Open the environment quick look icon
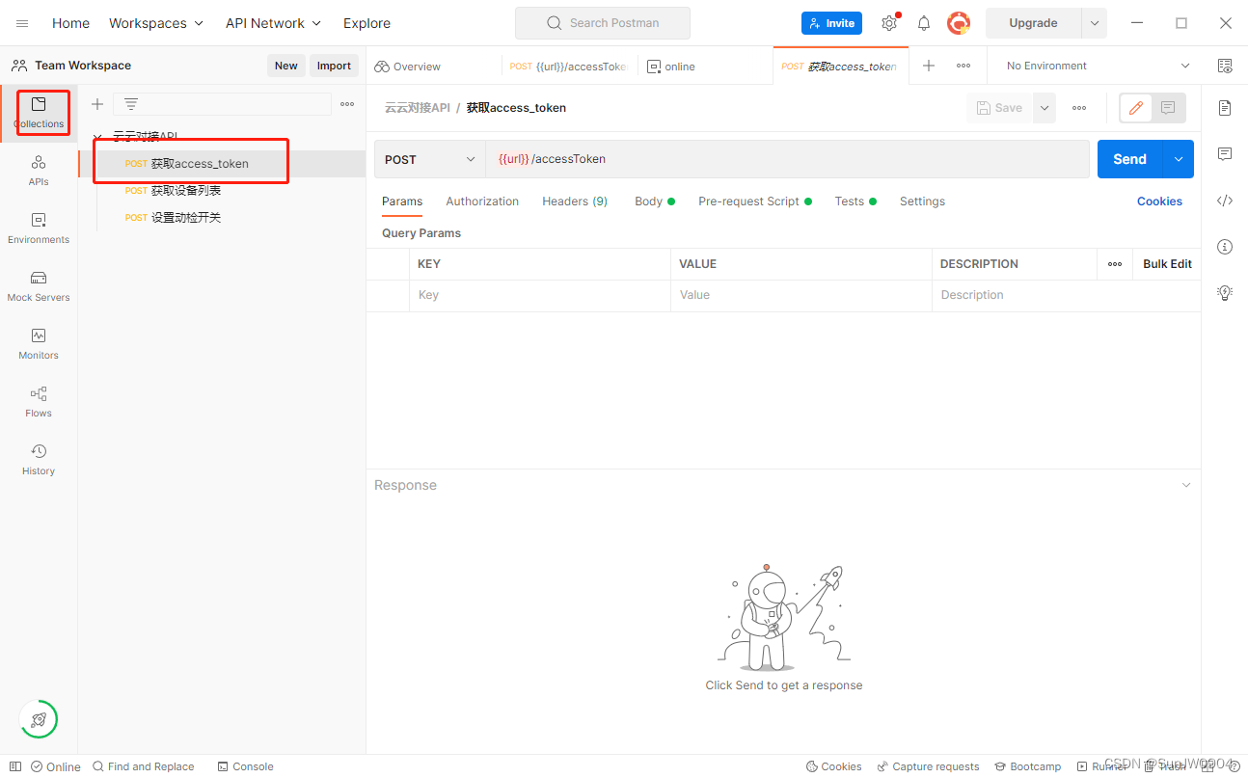Screen dimensions: 1248x778 pos(1225,66)
